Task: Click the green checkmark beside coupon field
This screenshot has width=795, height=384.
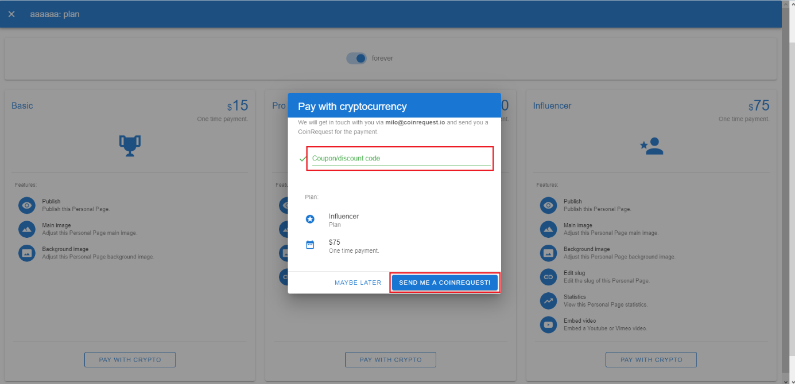Action: pos(303,159)
